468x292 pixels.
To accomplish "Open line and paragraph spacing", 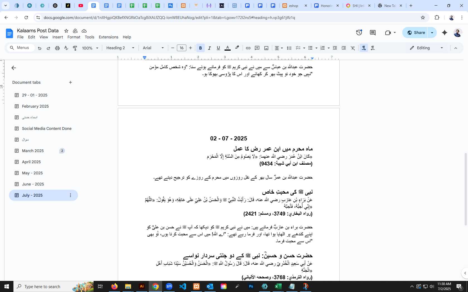I will 289,48.
